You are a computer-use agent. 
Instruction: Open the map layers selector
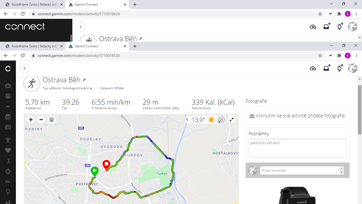pos(51,120)
